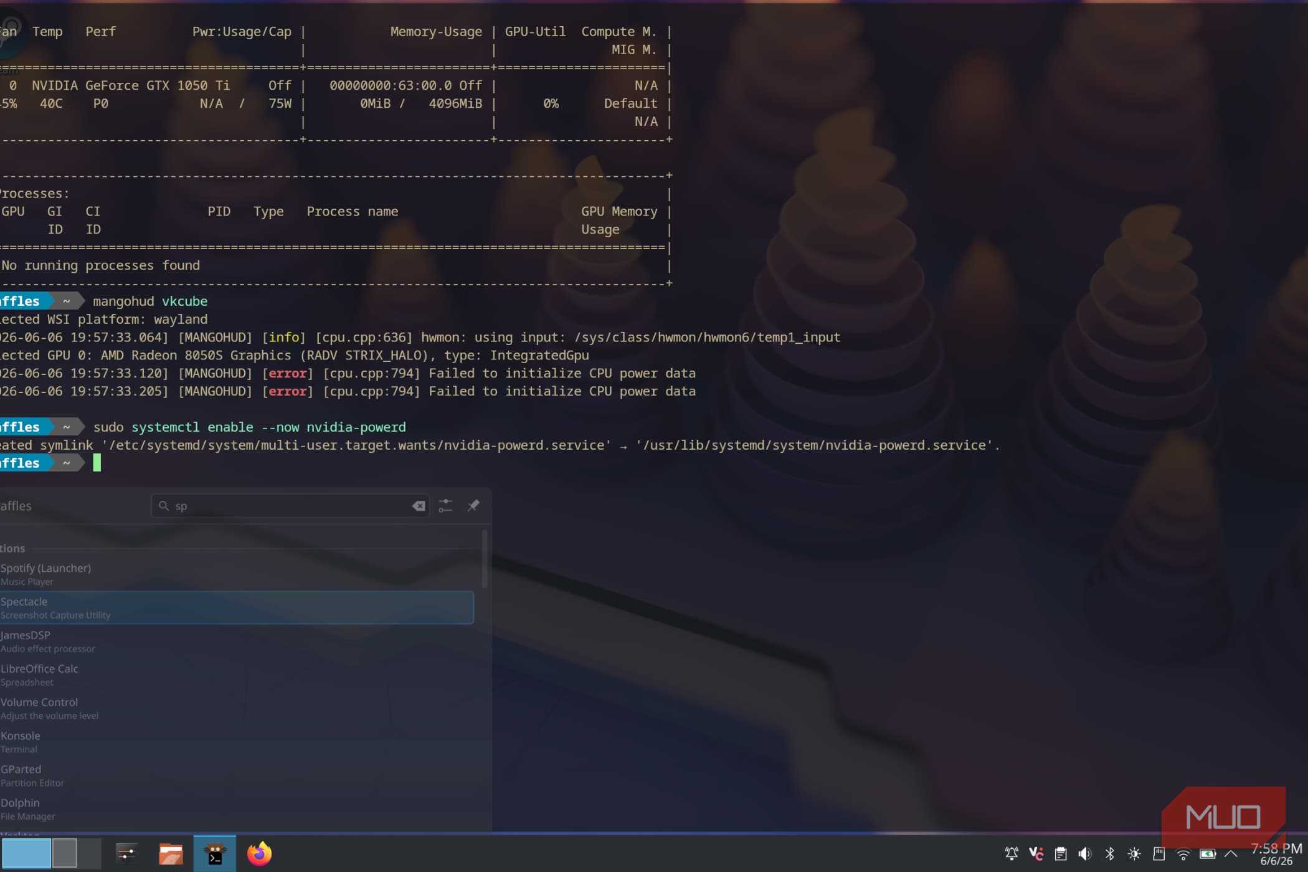1308x872 pixels.
Task: Pin the launcher open with pin icon
Action: pos(473,505)
